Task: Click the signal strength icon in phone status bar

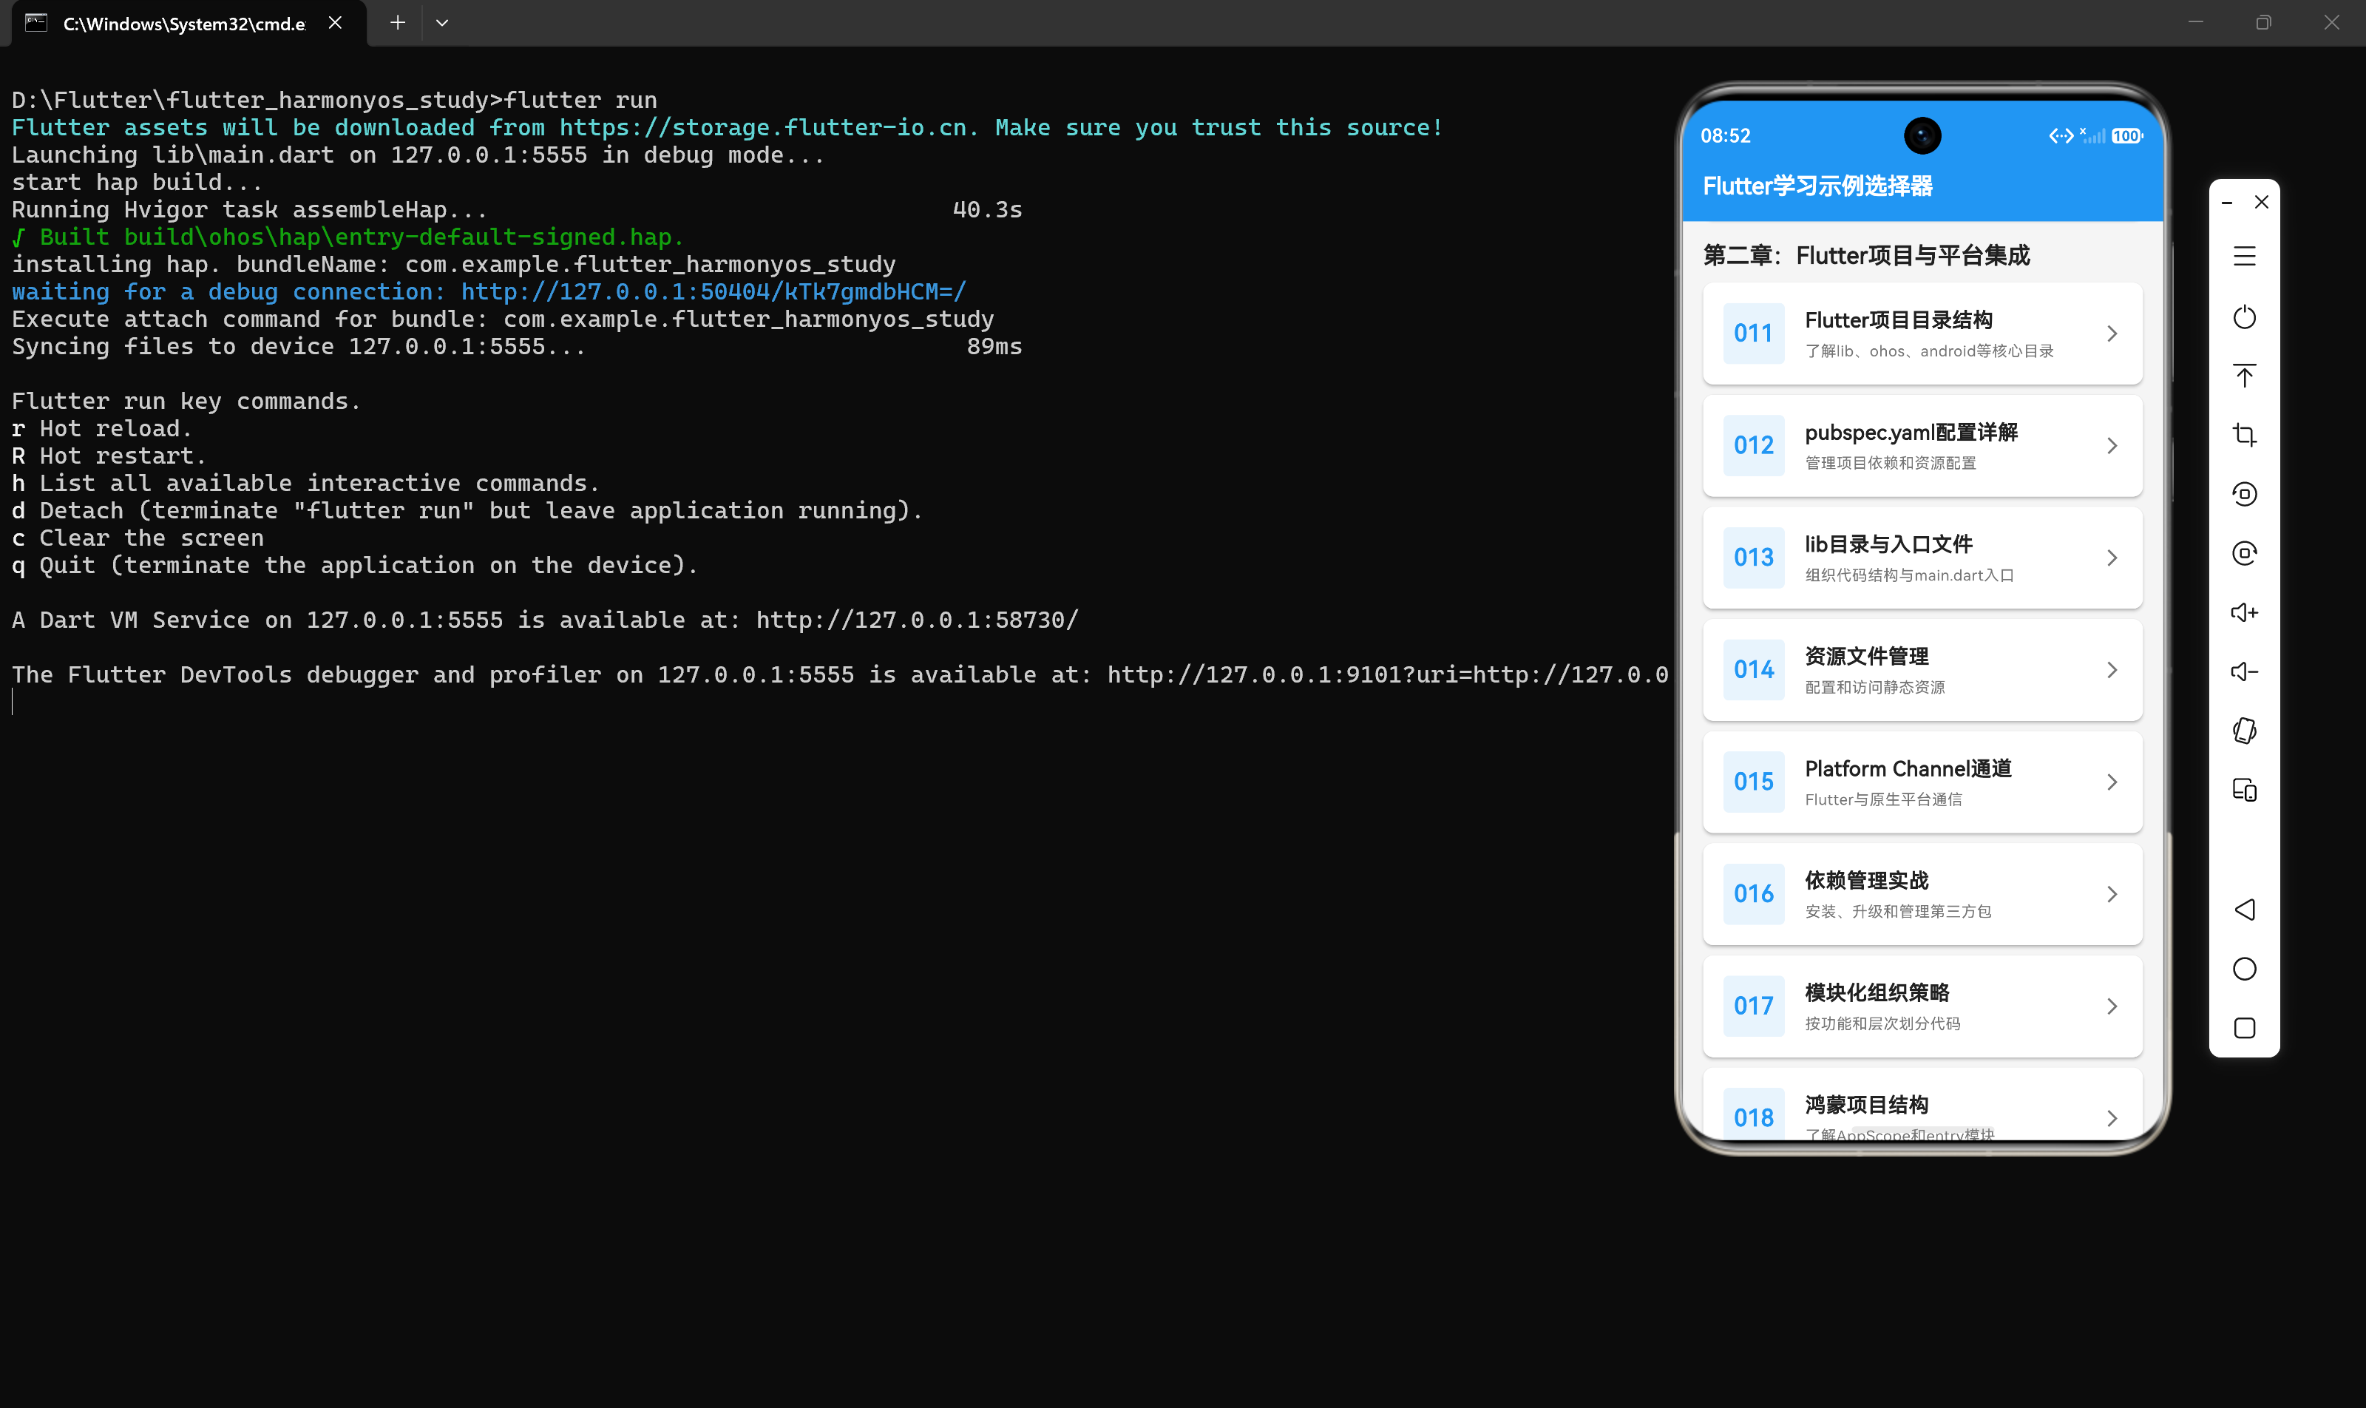Action: [2092, 135]
